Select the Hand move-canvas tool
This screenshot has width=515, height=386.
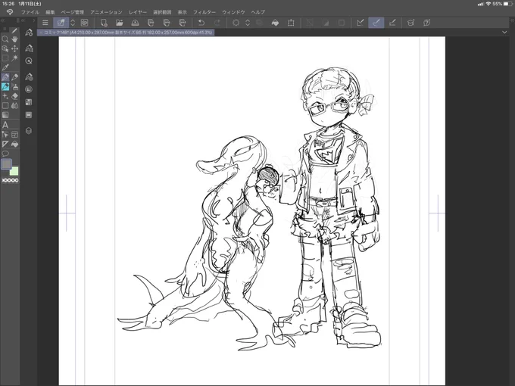click(14, 39)
